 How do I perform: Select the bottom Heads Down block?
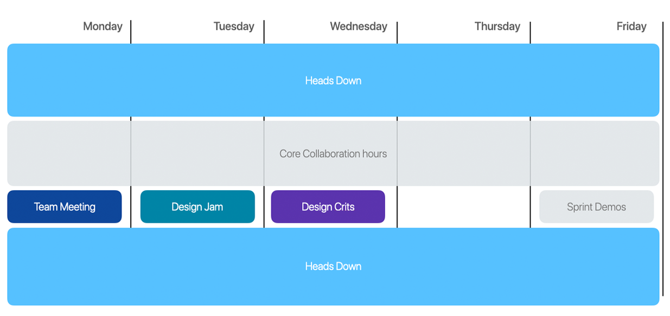click(333, 266)
